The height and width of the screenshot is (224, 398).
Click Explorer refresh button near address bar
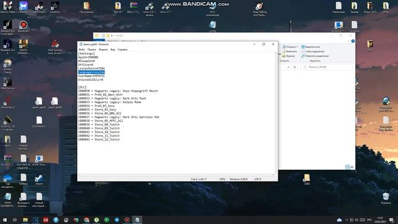[295, 67]
